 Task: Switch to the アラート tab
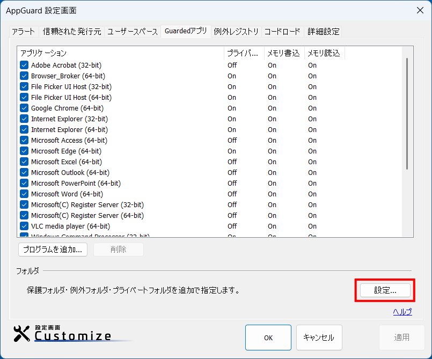(x=24, y=32)
